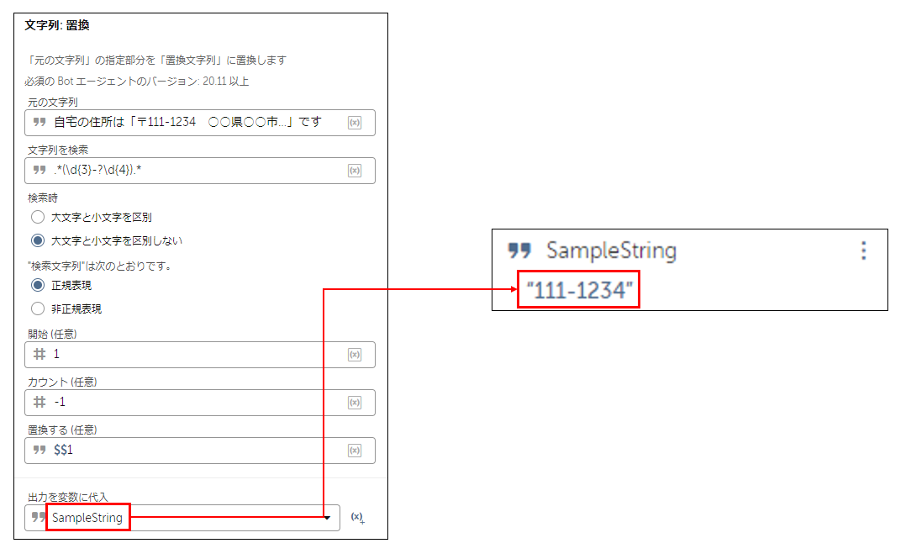Click the create variable icon beside SampleString
911x559 pixels.
357,518
